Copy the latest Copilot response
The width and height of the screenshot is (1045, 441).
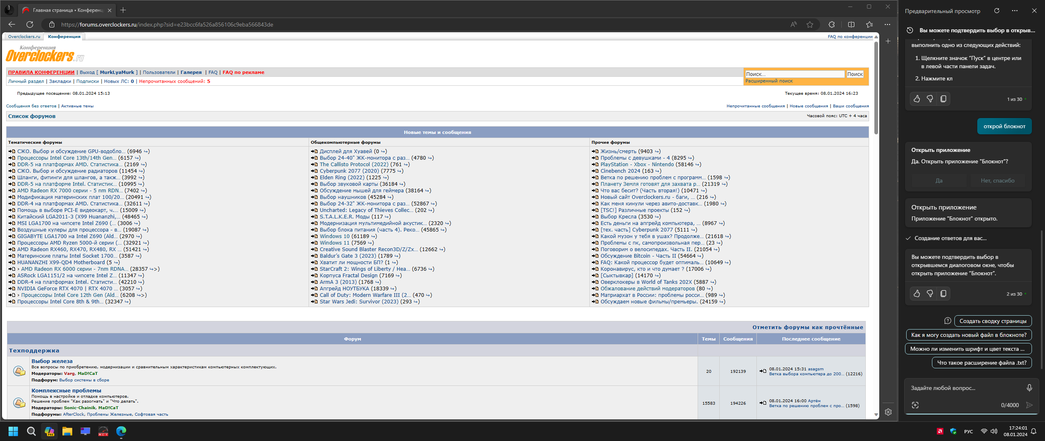click(943, 294)
